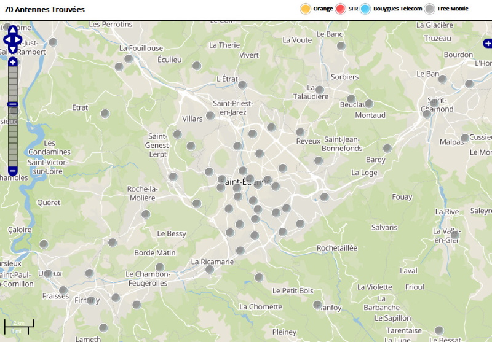
Task: Click the zoom slider handle
Action: 13,104
